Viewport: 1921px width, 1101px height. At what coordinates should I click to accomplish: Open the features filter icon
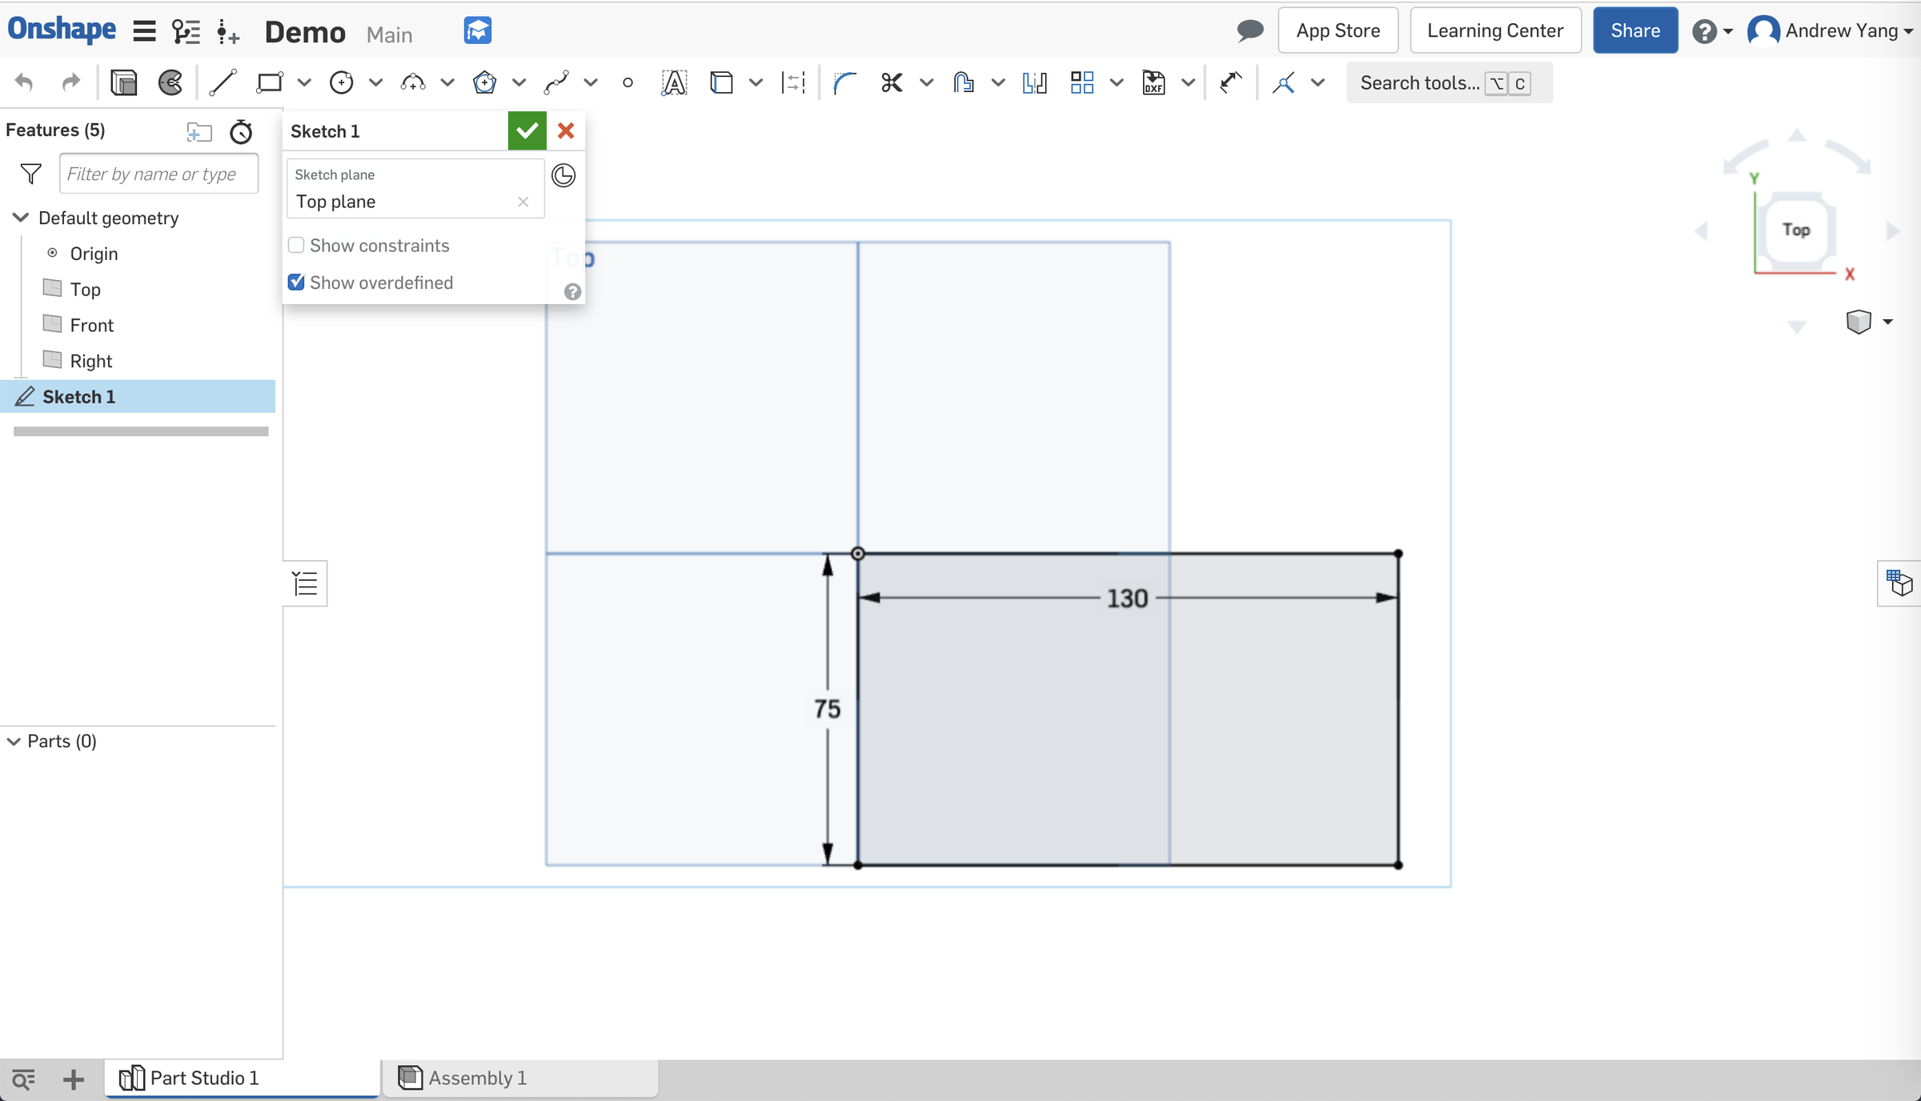[x=30, y=174]
